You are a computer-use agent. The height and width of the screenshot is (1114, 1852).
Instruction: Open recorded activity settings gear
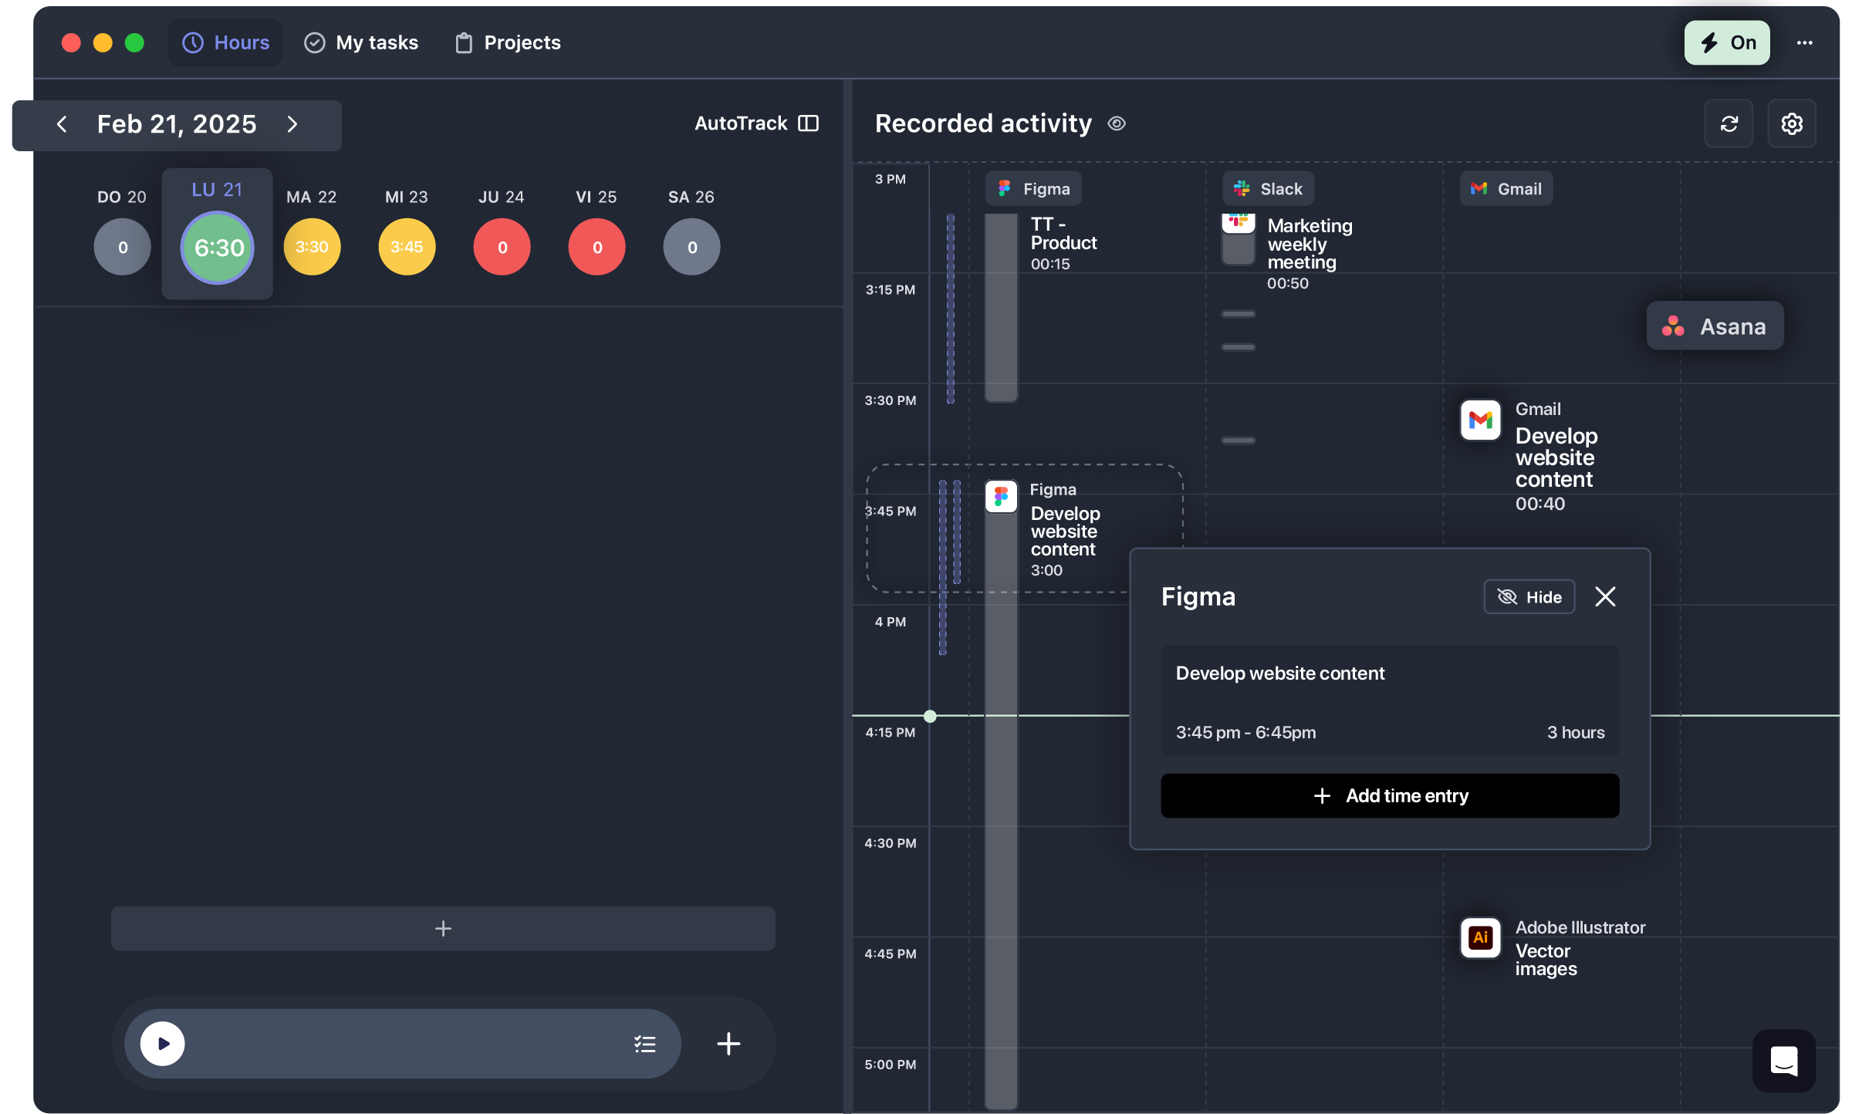(x=1791, y=123)
